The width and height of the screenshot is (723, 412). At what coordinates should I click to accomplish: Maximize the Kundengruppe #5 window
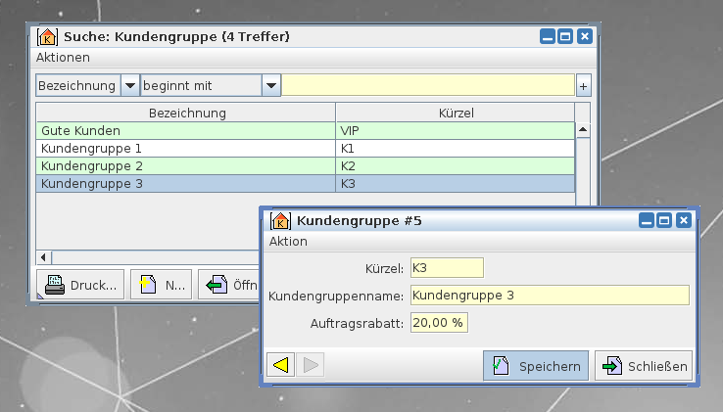[x=663, y=221]
